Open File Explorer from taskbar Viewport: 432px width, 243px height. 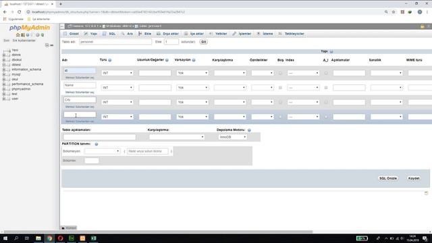click(38, 238)
